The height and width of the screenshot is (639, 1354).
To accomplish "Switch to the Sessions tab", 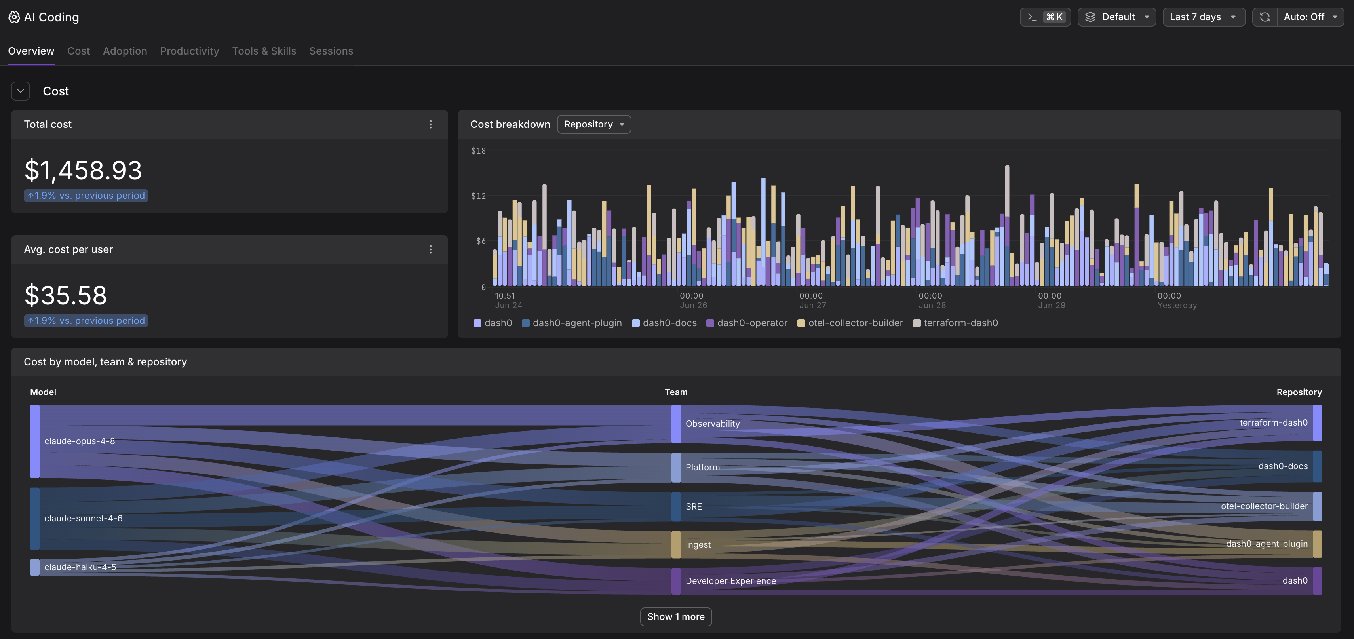I will [x=331, y=51].
